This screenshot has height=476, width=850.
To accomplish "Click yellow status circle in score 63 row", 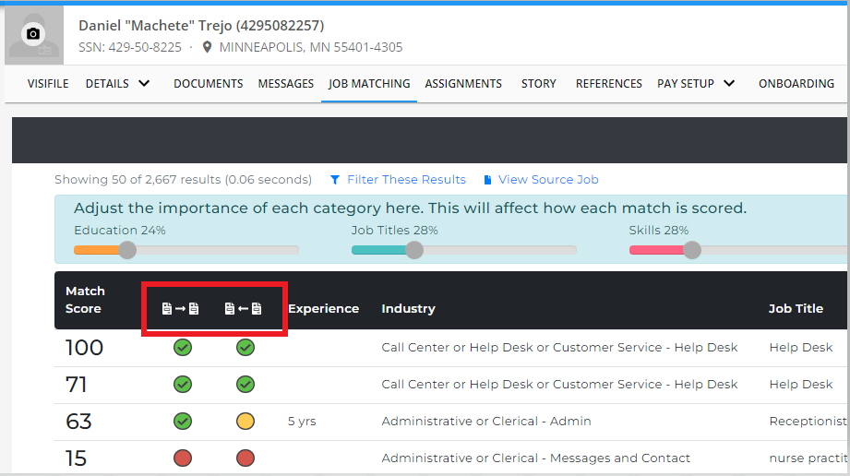I will tap(245, 422).
